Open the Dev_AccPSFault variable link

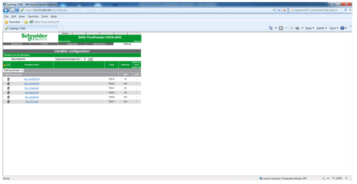(x=32, y=84)
